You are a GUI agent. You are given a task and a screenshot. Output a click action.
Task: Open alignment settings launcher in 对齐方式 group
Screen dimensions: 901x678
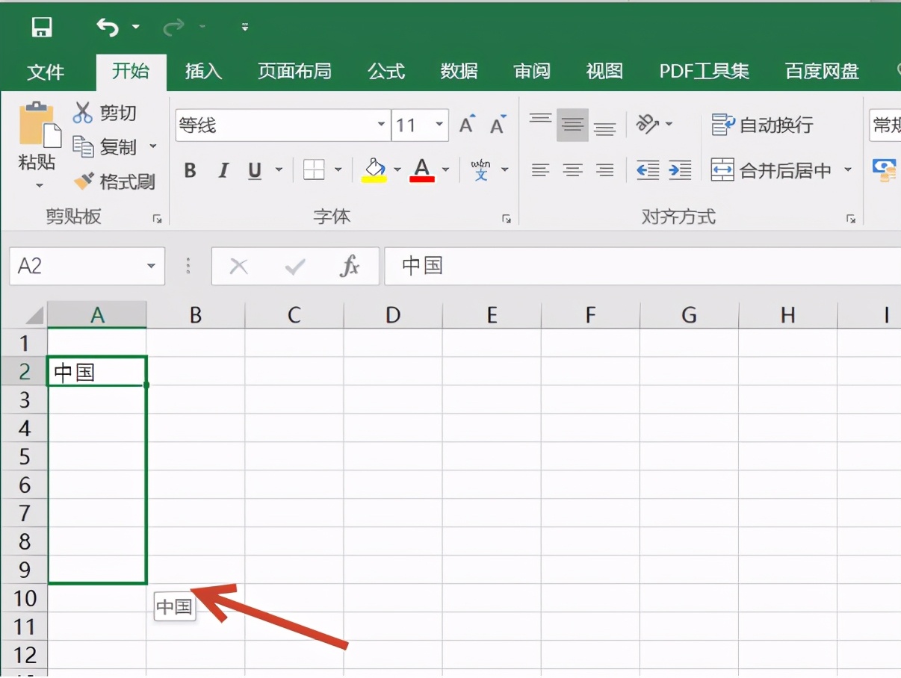850,219
